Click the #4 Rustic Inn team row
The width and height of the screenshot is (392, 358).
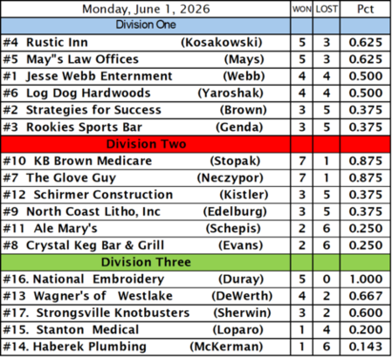pyautogui.click(x=196, y=43)
